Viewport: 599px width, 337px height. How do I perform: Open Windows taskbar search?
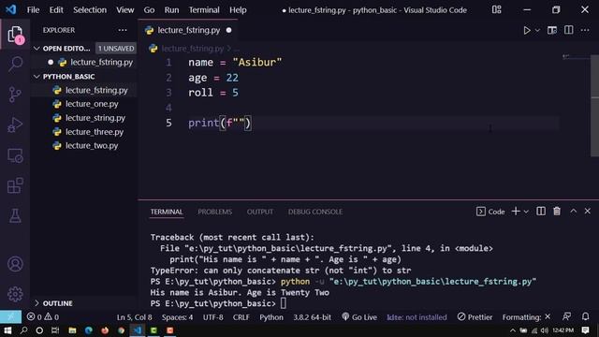pyautogui.click(x=23, y=330)
